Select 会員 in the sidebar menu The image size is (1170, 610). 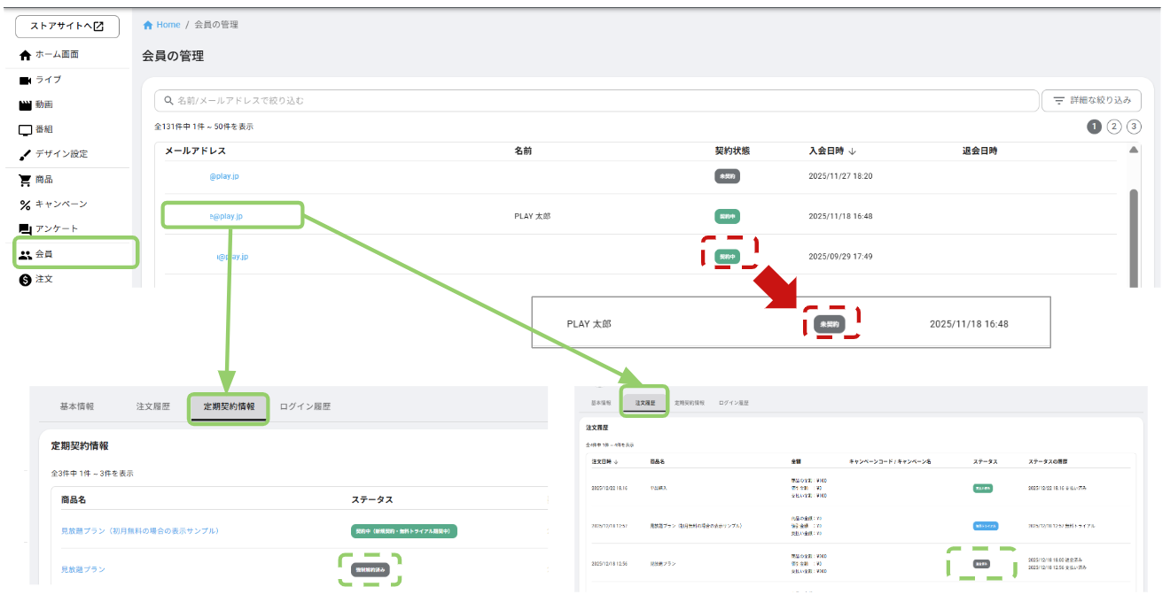[x=43, y=255]
